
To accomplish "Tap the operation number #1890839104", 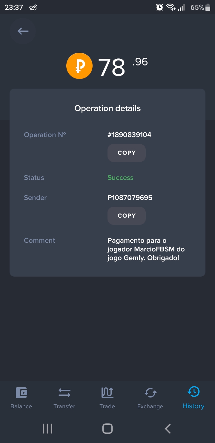I will coord(129,135).
